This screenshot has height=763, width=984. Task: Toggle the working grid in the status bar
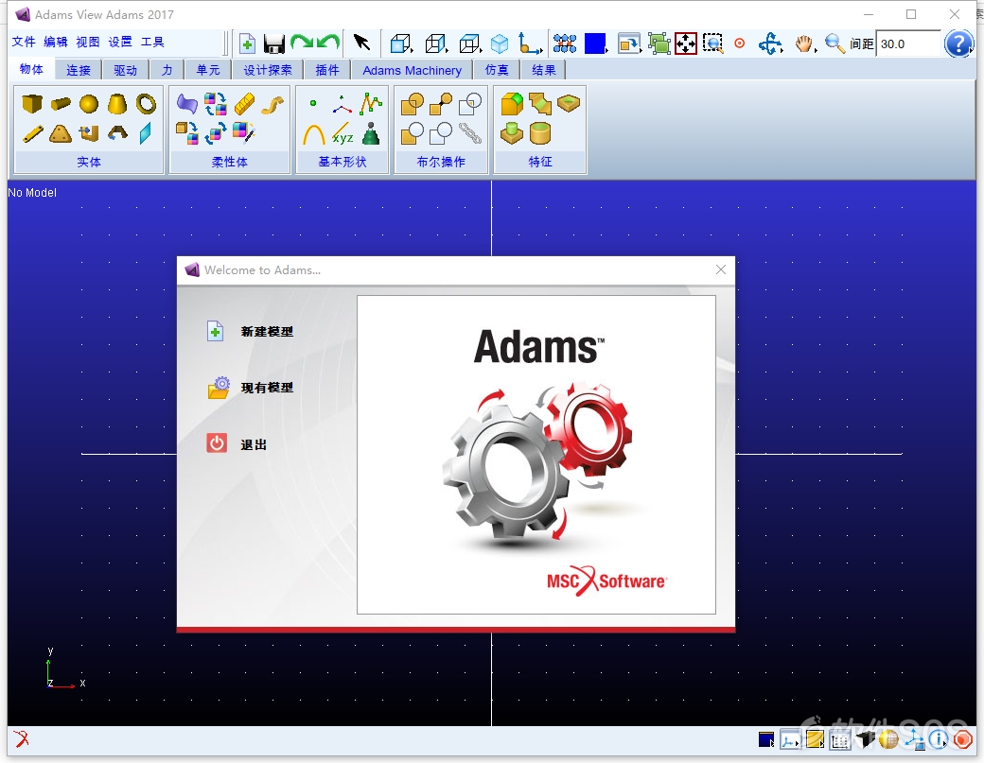839,740
